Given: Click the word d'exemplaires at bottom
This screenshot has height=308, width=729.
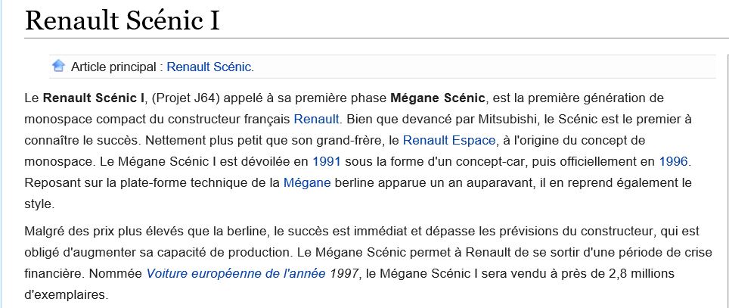Looking at the screenshot, I should 64,295.
